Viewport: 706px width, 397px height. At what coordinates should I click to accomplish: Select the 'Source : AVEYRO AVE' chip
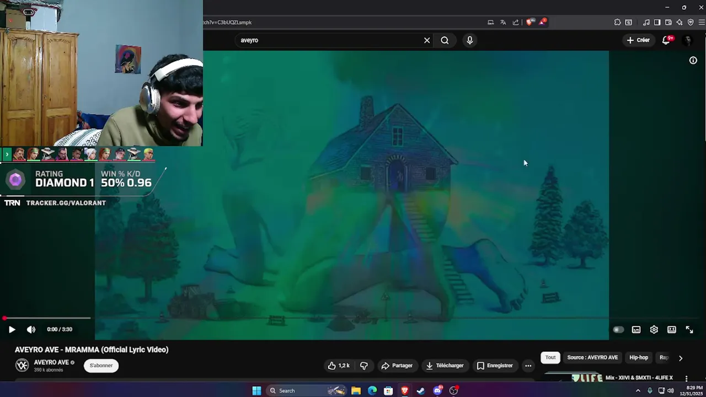click(592, 357)
